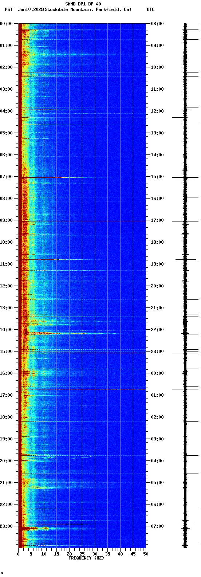Image resolution: width=201 pixels, height=577 pixels.
Task: Click the 40 Hz frequency tick label
Action: pyautogui.click(x=120, y=554)
